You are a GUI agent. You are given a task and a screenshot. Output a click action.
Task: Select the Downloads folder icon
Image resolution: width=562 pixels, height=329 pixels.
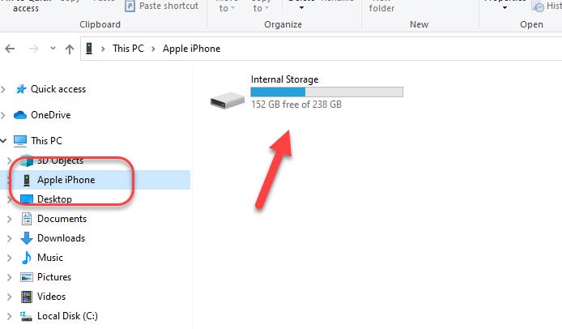[27, 238]
